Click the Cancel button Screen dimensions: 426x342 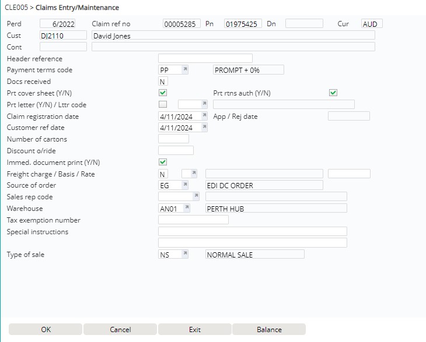click(120, 330)
